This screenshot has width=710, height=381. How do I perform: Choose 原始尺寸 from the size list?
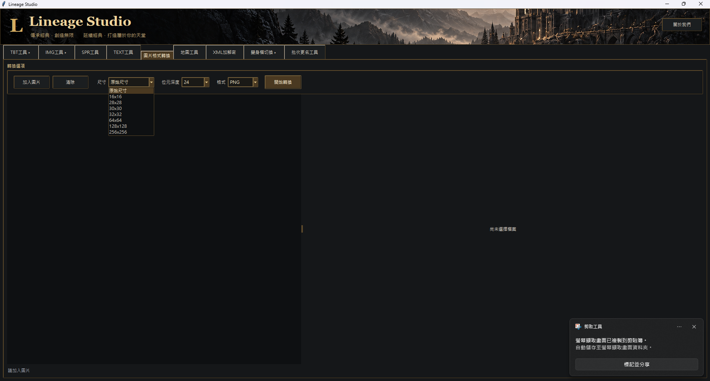click(131, 91)
